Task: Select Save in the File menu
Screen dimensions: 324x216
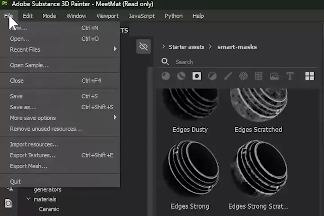Action: [x=60, y=96]
